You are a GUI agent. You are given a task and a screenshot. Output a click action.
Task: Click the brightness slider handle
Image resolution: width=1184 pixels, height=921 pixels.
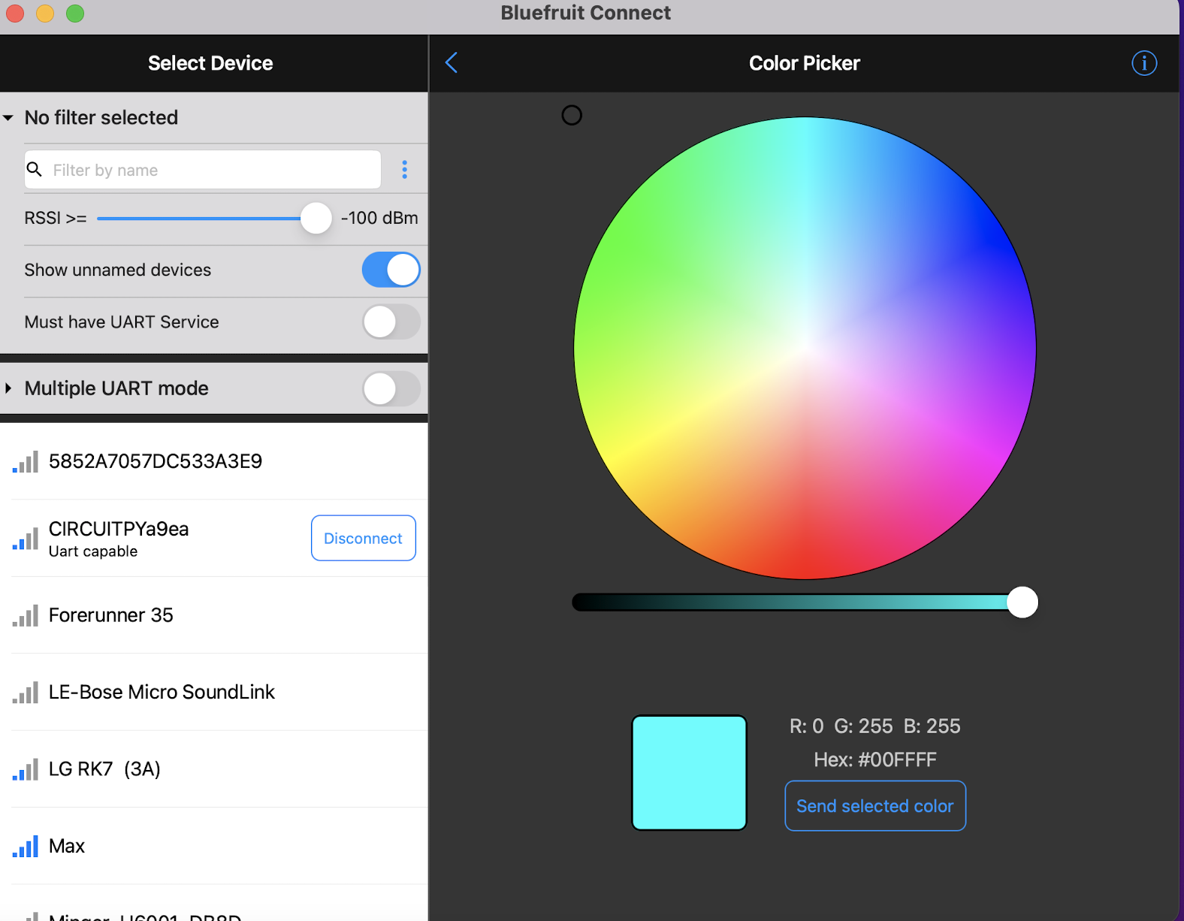[1022, 602]
